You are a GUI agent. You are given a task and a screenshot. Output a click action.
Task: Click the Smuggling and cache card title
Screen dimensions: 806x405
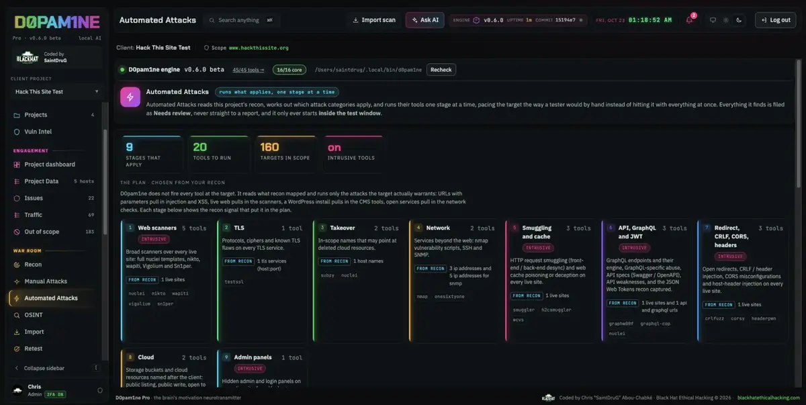537,232
